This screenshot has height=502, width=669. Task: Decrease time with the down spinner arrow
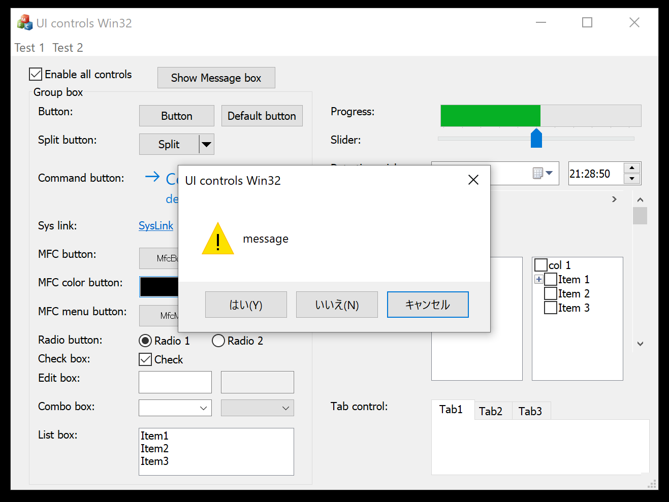coord(631,179)
